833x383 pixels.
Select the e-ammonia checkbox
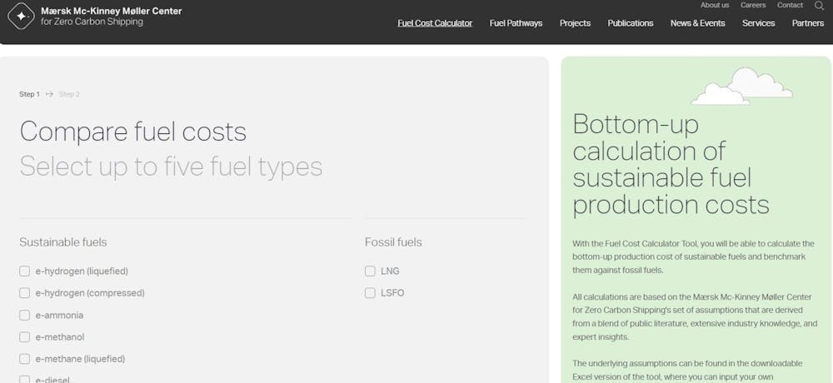click(x=24, y=316)
